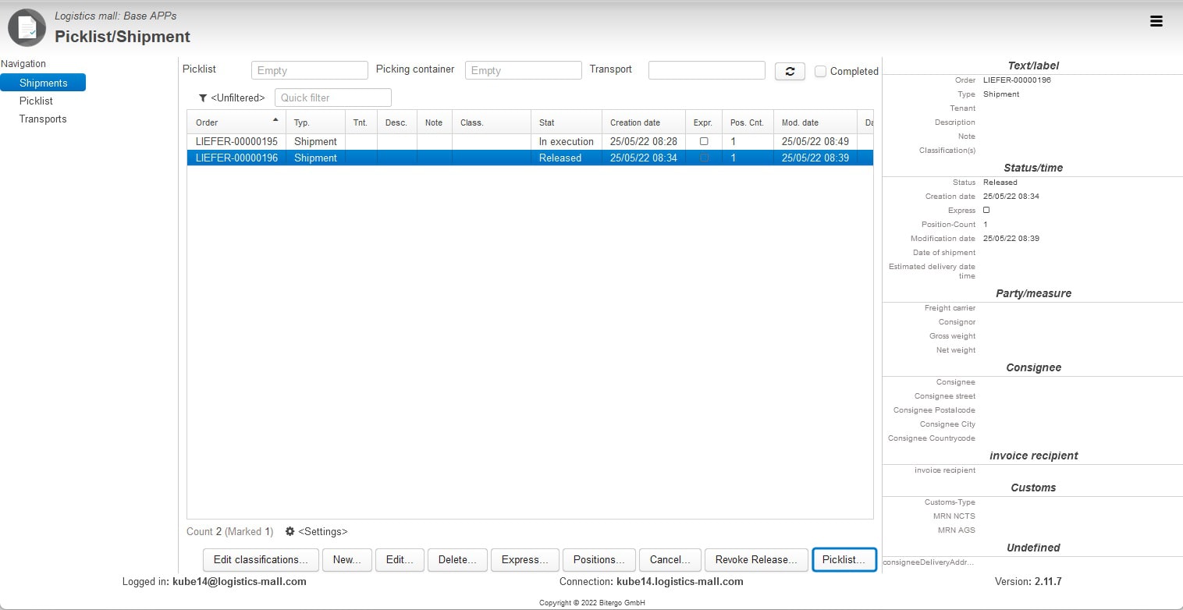
Task: Focus the Picking container input field
Action: click(524, 70)
